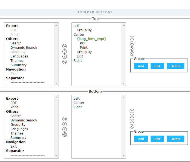The image size is (190, 162).
Task: Click the add-all double-right arrow in Top section
Action: pos(65,46)
